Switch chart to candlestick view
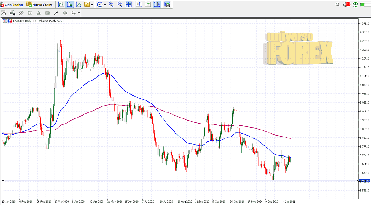This screenshot has height=205, width=371. coord(70,4)
